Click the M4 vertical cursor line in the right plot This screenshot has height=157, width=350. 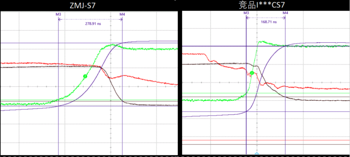(285, 107)
